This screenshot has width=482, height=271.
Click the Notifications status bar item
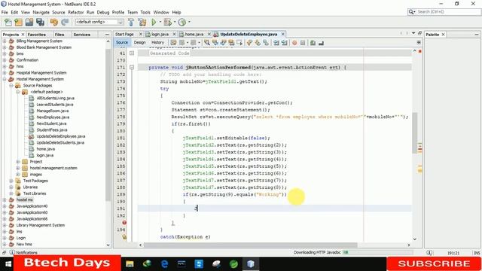[x=23, y=253]
